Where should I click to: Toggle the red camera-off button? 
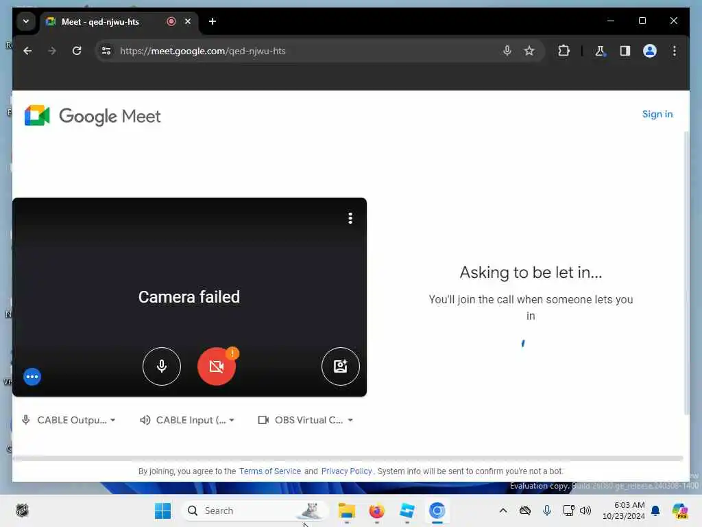coord(216,366)
